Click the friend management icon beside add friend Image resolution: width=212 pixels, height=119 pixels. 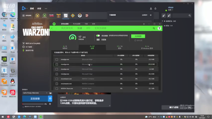coord(169,16)
